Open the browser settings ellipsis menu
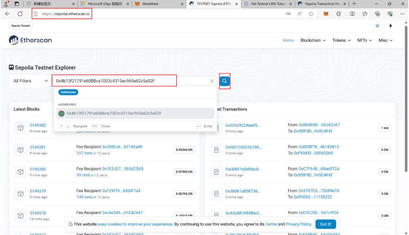The image size is (409, 235). pos(403,14)
